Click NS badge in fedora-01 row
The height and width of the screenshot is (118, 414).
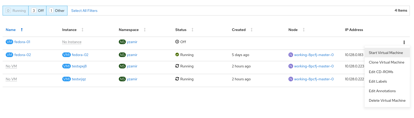pos(122,42)
